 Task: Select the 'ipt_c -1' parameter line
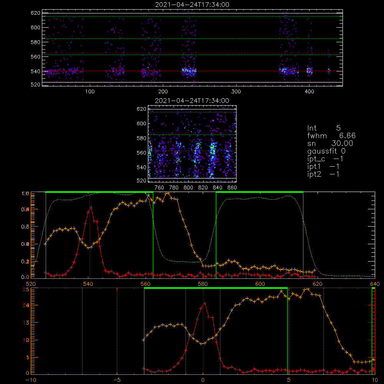[x=325, y=159]
